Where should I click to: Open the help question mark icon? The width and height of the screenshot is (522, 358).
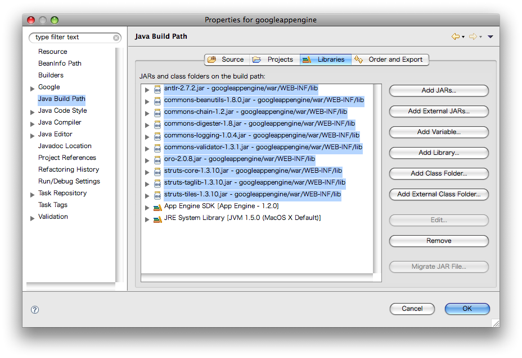(34, 310)
